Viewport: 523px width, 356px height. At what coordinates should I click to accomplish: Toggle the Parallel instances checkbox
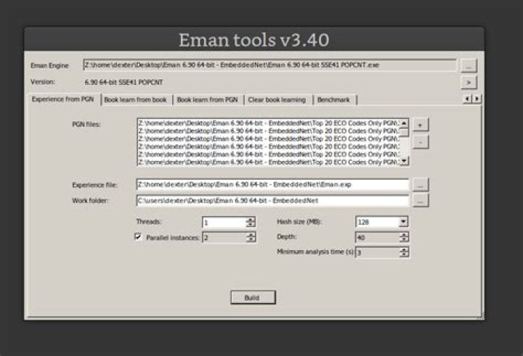[138, 236]
